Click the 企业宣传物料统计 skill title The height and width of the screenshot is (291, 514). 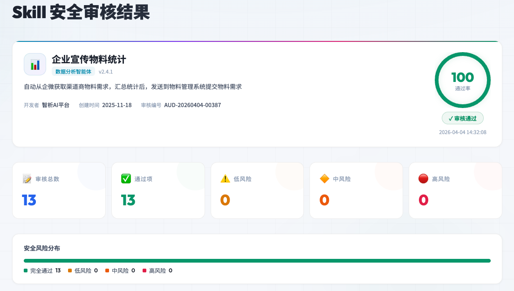coord(89,60)
